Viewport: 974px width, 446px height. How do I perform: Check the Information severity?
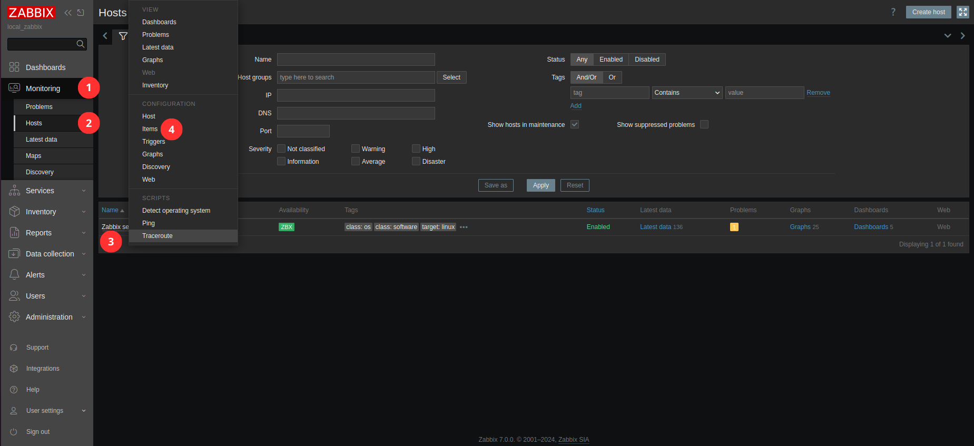point(281,161)
